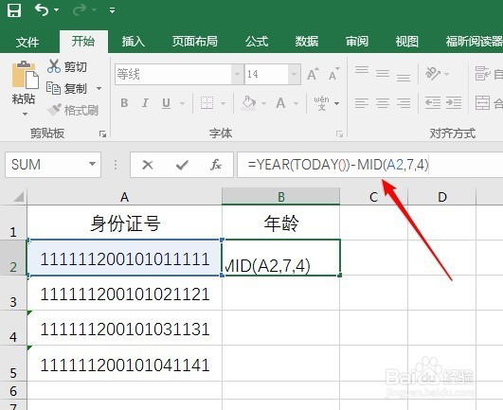
Task: Open the underline style dropdown arrow
Action: point(183,103)
